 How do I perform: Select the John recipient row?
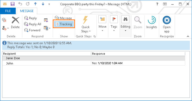pos(94,63)
